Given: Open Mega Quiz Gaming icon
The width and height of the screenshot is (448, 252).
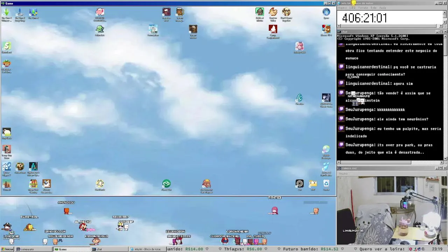Looking at the screenshot, I should coord(33,187).
